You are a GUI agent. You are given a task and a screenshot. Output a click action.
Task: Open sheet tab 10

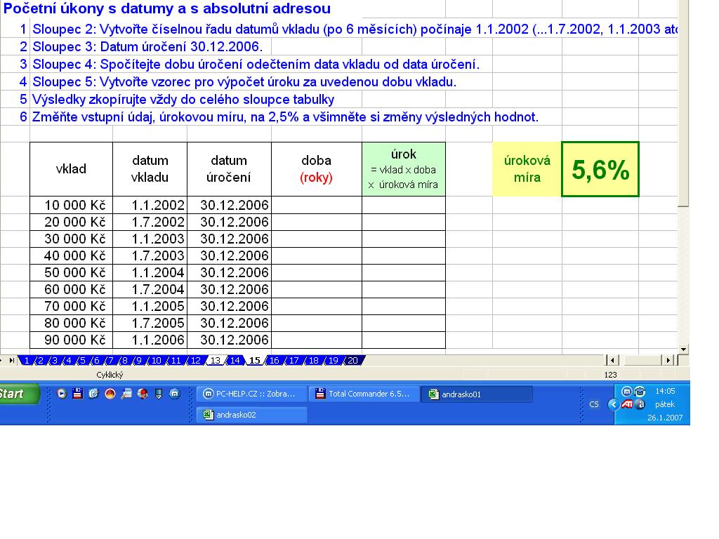pos(157,360)
